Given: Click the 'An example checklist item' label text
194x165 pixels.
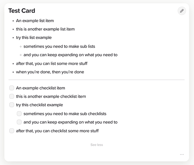Looking at the screenshot, I should click(x=41, y=88).
